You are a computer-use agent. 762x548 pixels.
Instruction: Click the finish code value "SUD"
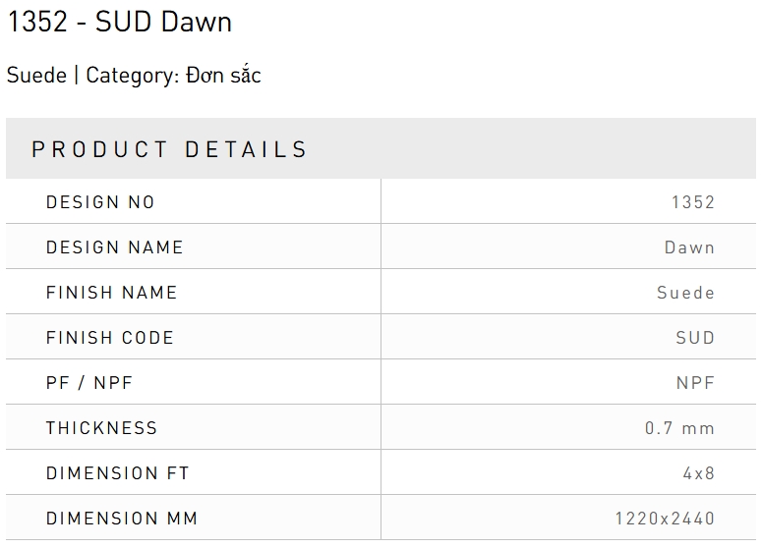[695, 338]
